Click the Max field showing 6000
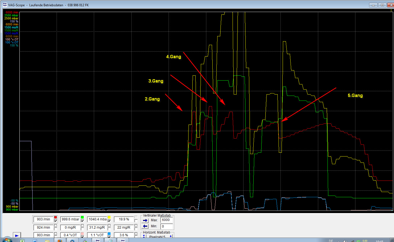The width and height of the screenshot is (394, 242). [x=167, y=220]
